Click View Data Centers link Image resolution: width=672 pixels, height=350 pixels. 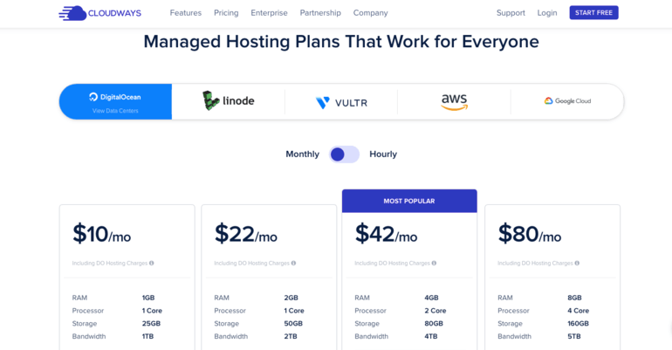pyautogui.click(x=115, y=111)
